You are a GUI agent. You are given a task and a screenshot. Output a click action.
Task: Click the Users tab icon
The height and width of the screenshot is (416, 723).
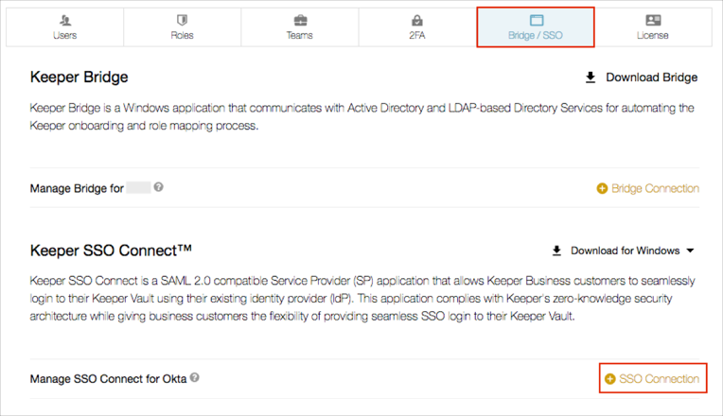click(65, 20)
